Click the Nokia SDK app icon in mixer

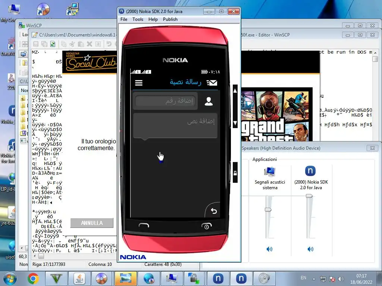310,171
